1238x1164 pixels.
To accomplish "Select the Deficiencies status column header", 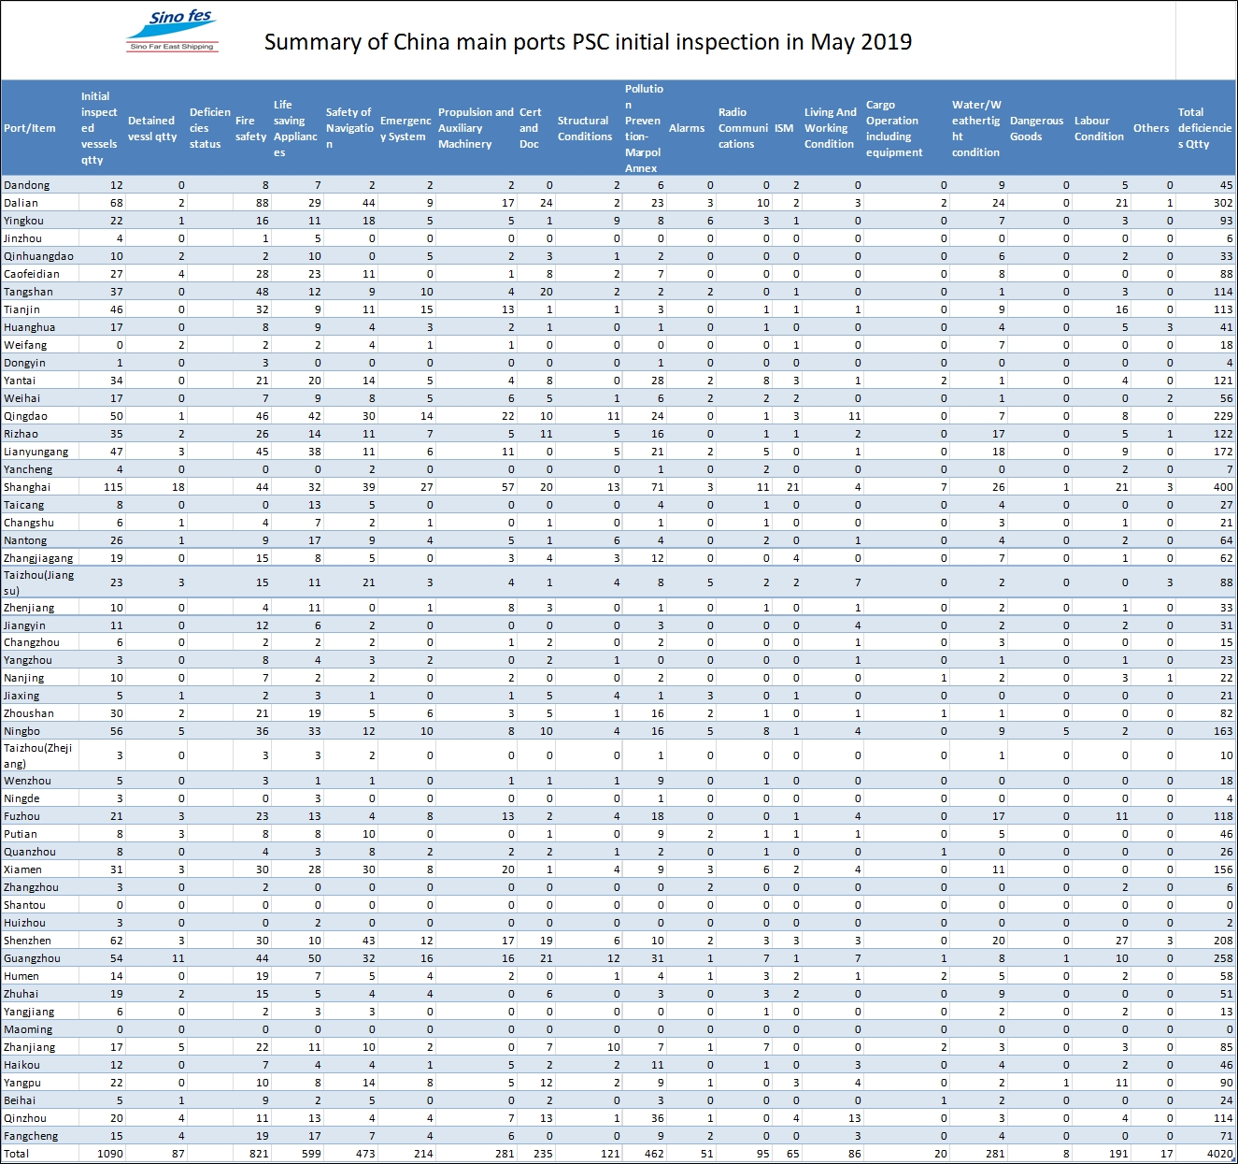I will coord(209,128).
